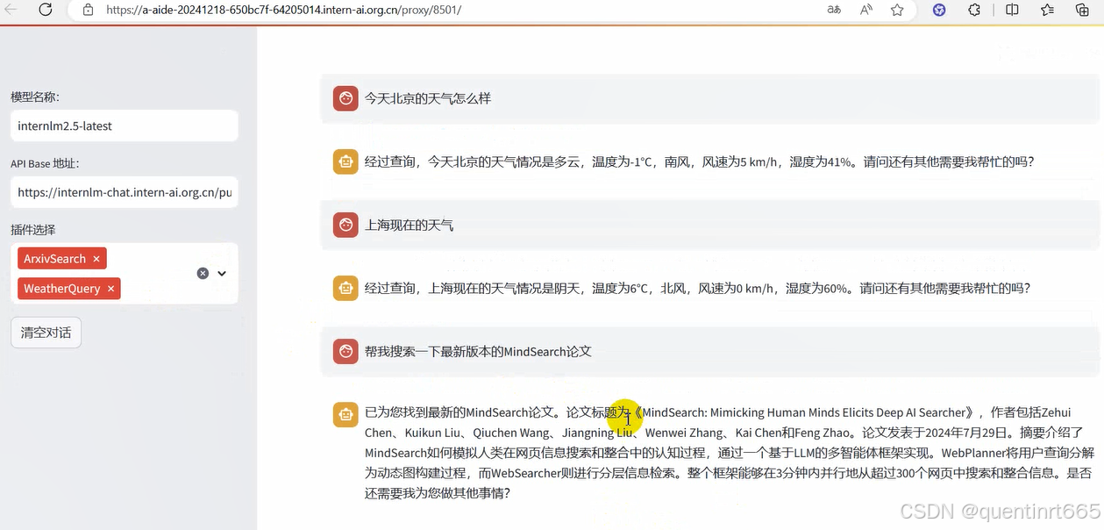Click the Shanghai weather reply text
The image size is (1104, 530).
[698, 288]
